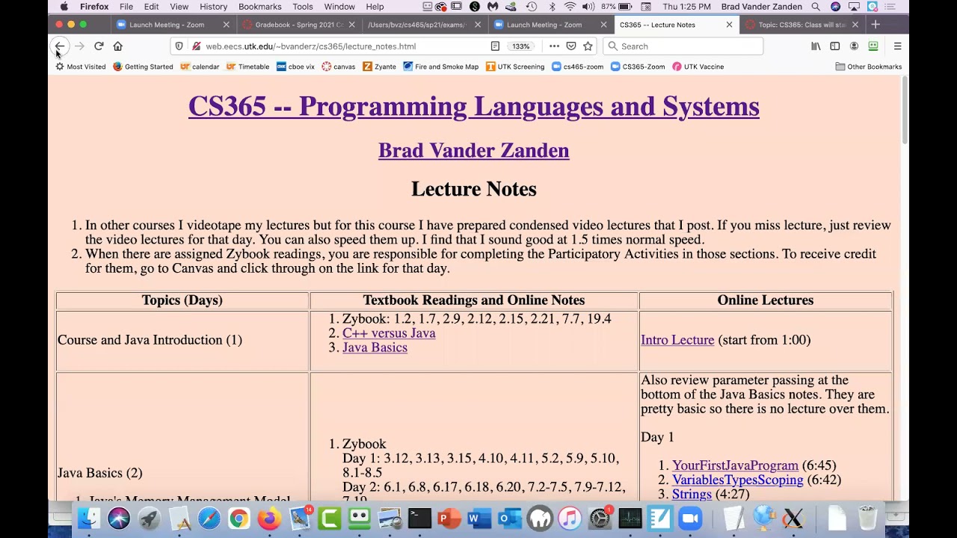
Task: Open the cs465-zoom bookmark
Action: (577, 67)
